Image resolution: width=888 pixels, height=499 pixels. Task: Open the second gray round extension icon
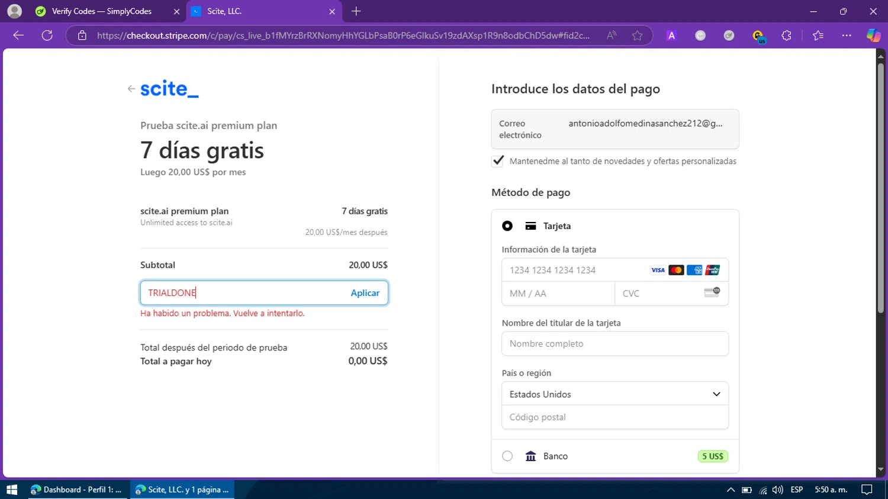[729, 36]
